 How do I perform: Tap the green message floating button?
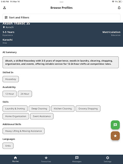(x=115, y=125)
